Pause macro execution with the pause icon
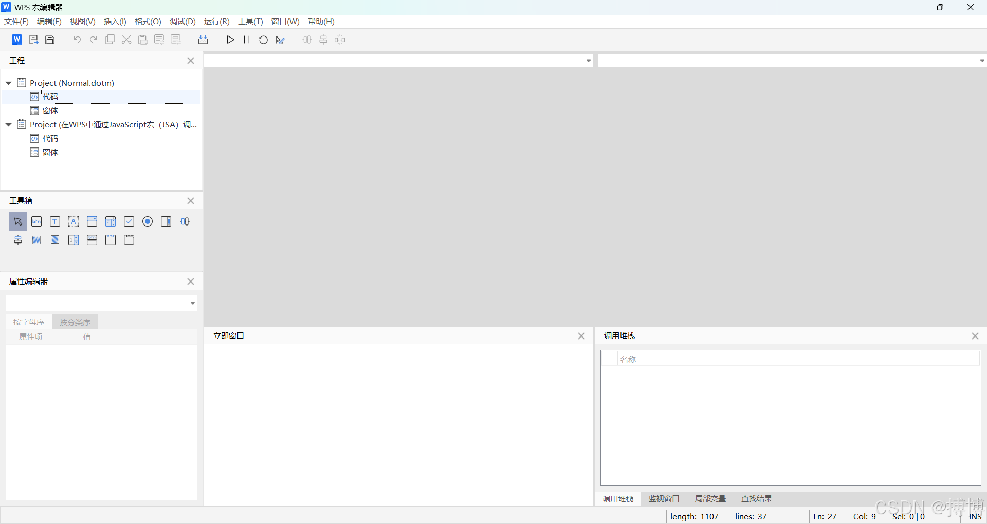This screenshot has height=524, width=987. (247, 40)
